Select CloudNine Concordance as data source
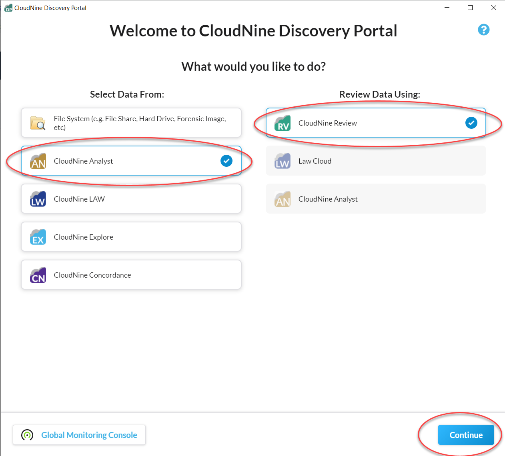 131,275
